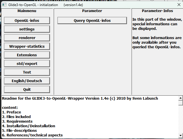183x139 pixels.
Task: Switch language with English/Deutsch button
Action: [27, 81]
